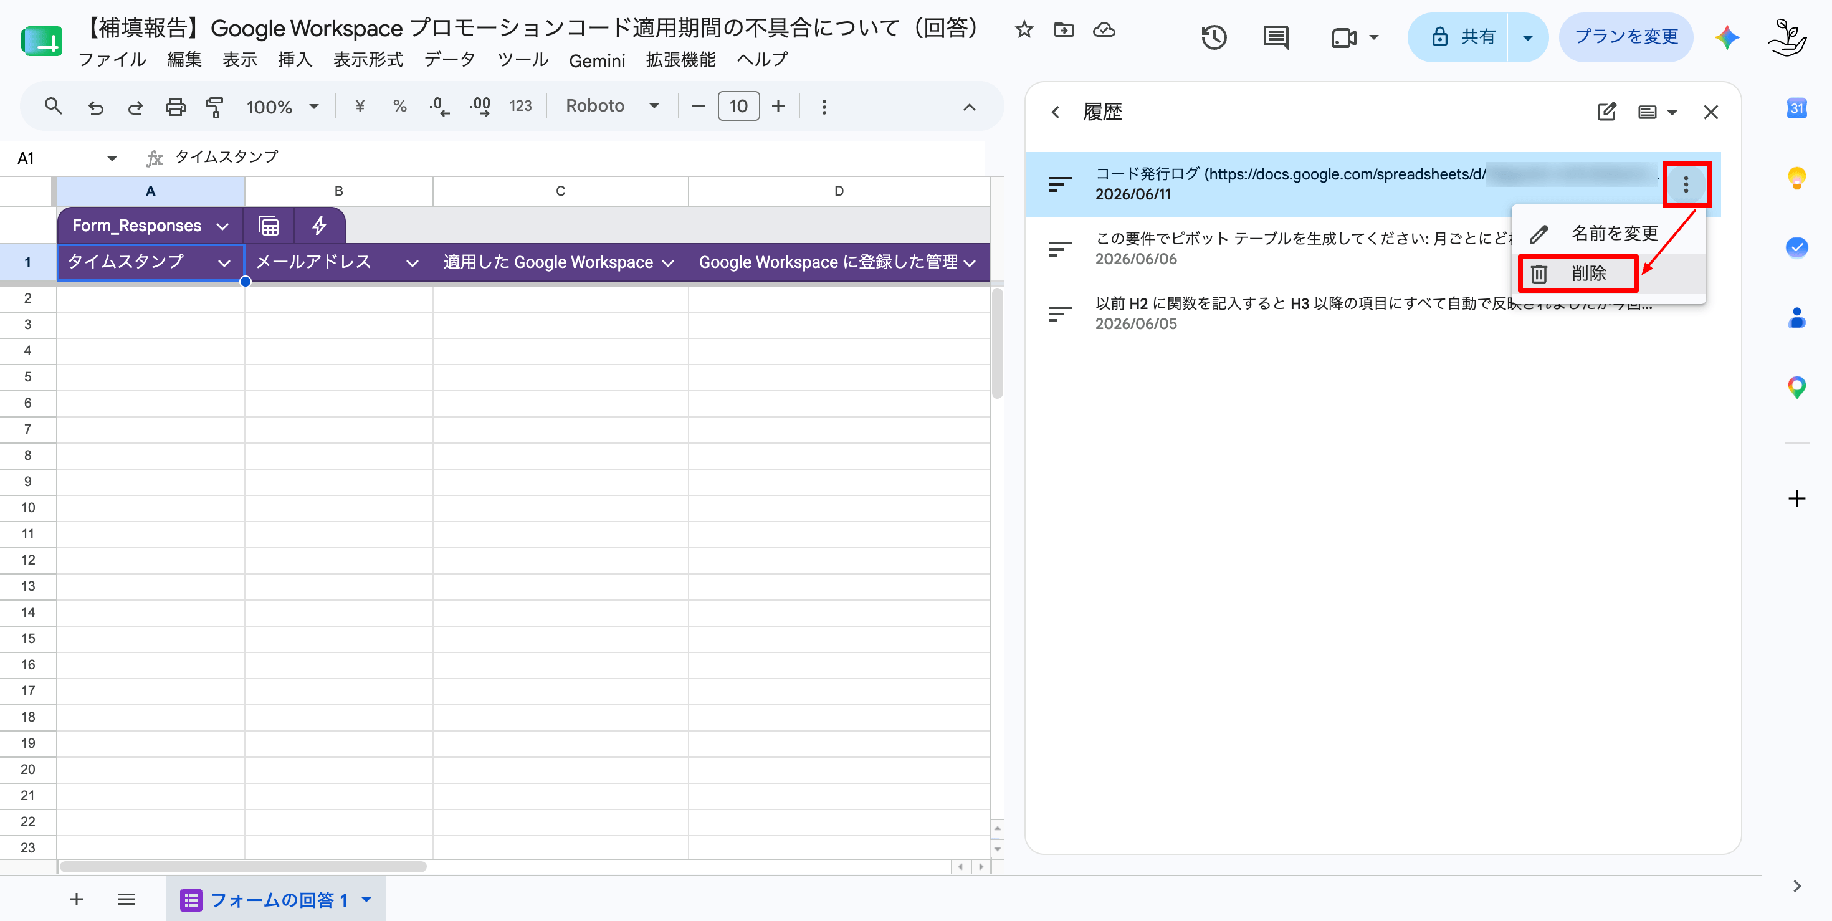Viewport: 1832px width, 921px height.
Task: Choose 削除 from the context menu
Action: [x=1609, y=274]
